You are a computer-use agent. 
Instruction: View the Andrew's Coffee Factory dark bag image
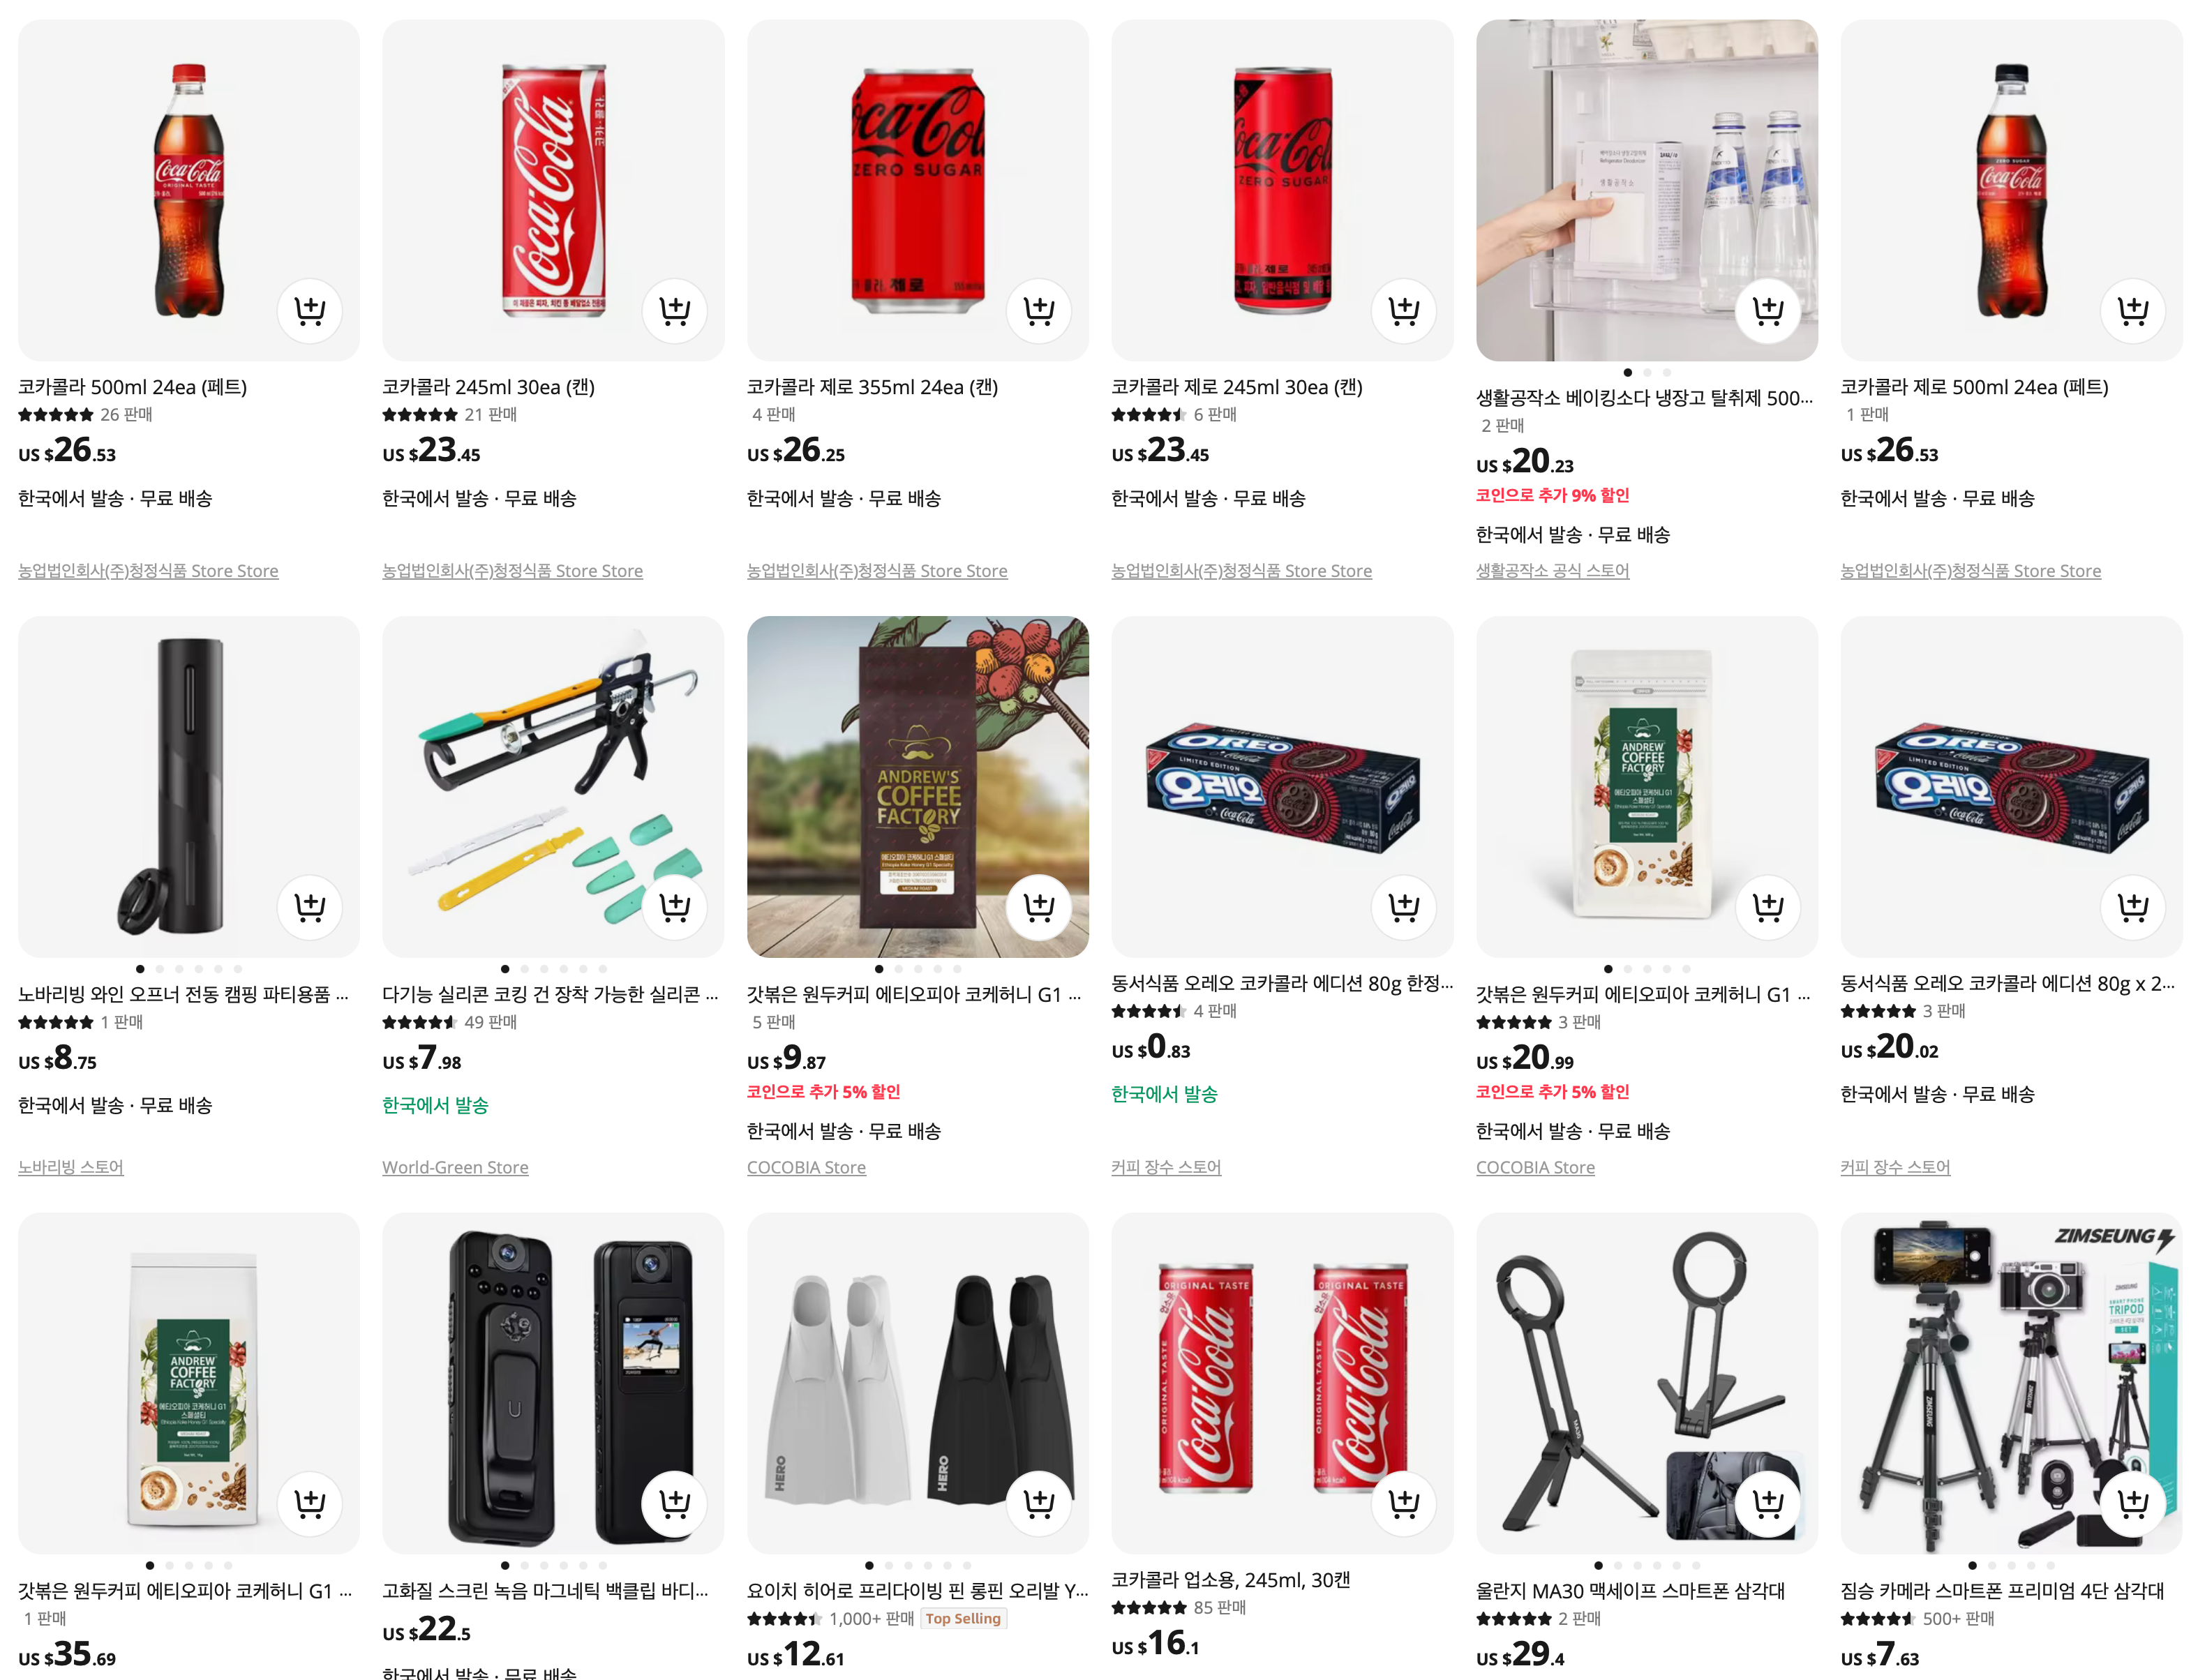[917, 786]
